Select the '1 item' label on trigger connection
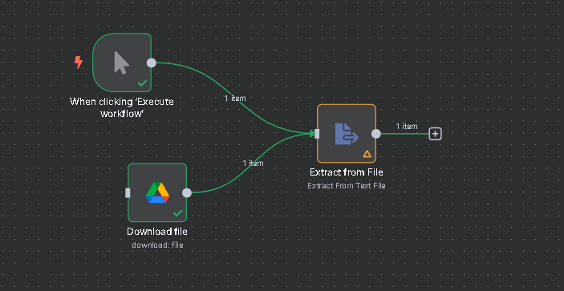564x291 pixels. tap(235, 98)
